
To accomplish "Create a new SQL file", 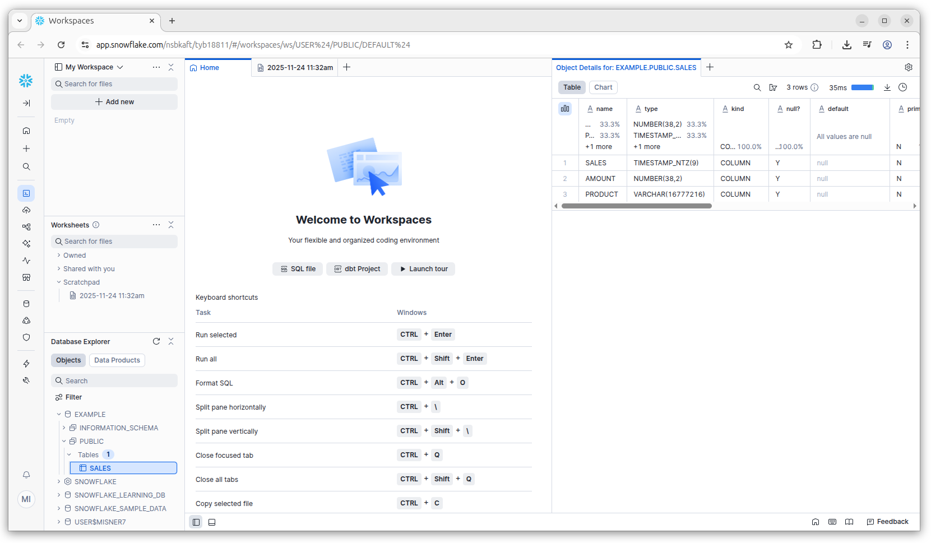I will point(298,269).
